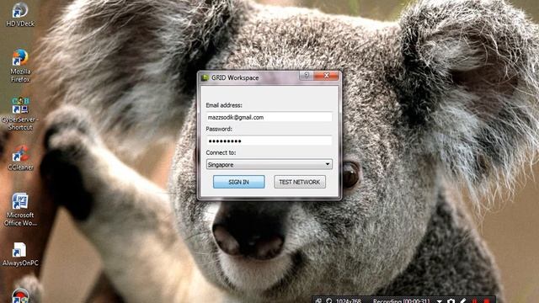Click the TEST NETWORK button

300,182
